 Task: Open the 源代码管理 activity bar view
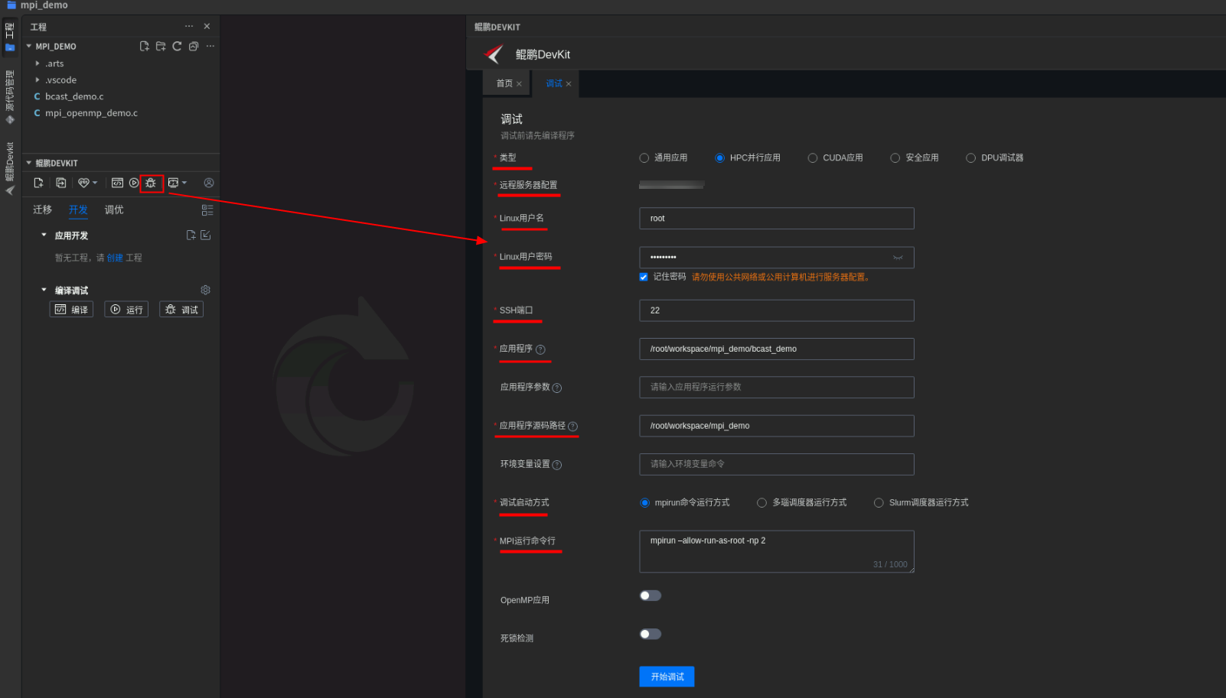click(x=10, y=96)
